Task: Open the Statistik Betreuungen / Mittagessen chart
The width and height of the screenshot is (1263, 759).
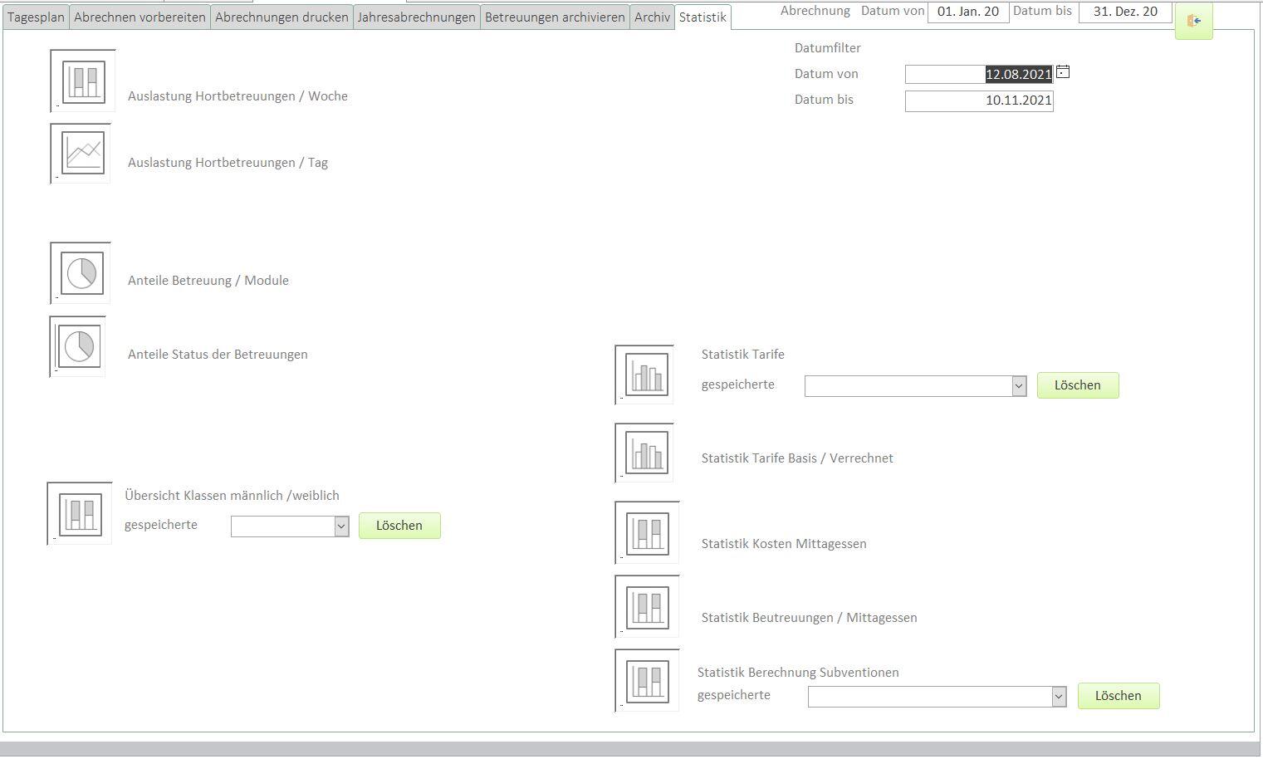Action: 648,606
